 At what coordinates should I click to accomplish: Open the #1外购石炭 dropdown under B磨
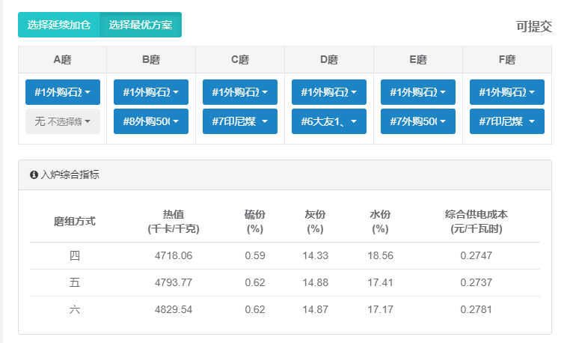(x=151, y=92)
